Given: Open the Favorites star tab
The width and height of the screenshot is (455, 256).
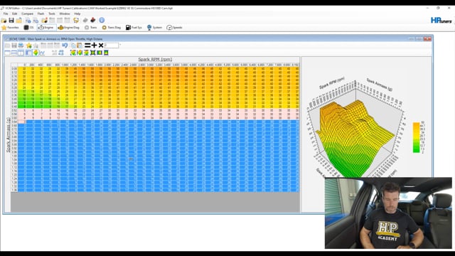Looking at the screenshot, I should click(x=10, y=28).
